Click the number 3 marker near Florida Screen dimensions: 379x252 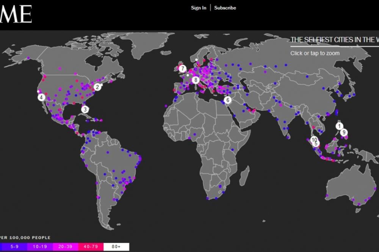point(85,109)
